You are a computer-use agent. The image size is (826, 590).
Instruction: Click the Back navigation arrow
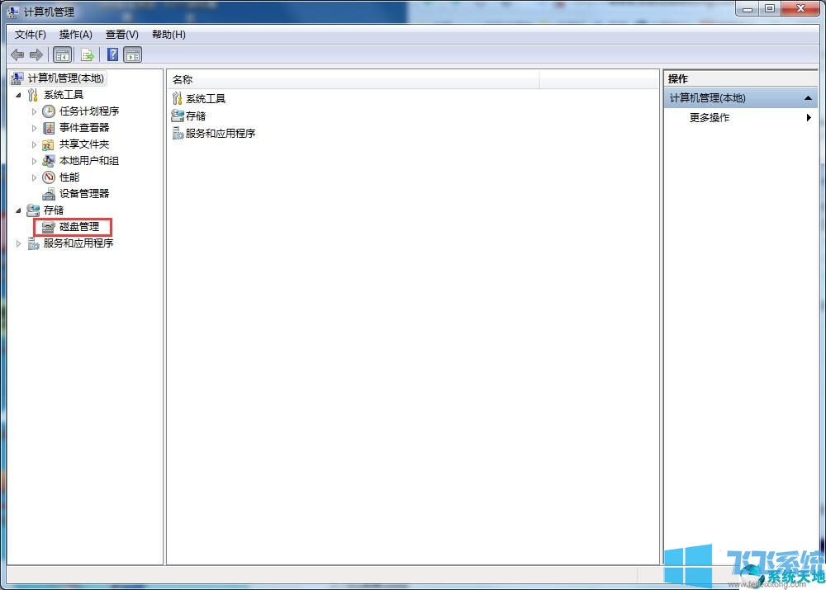tap(17, 54)
